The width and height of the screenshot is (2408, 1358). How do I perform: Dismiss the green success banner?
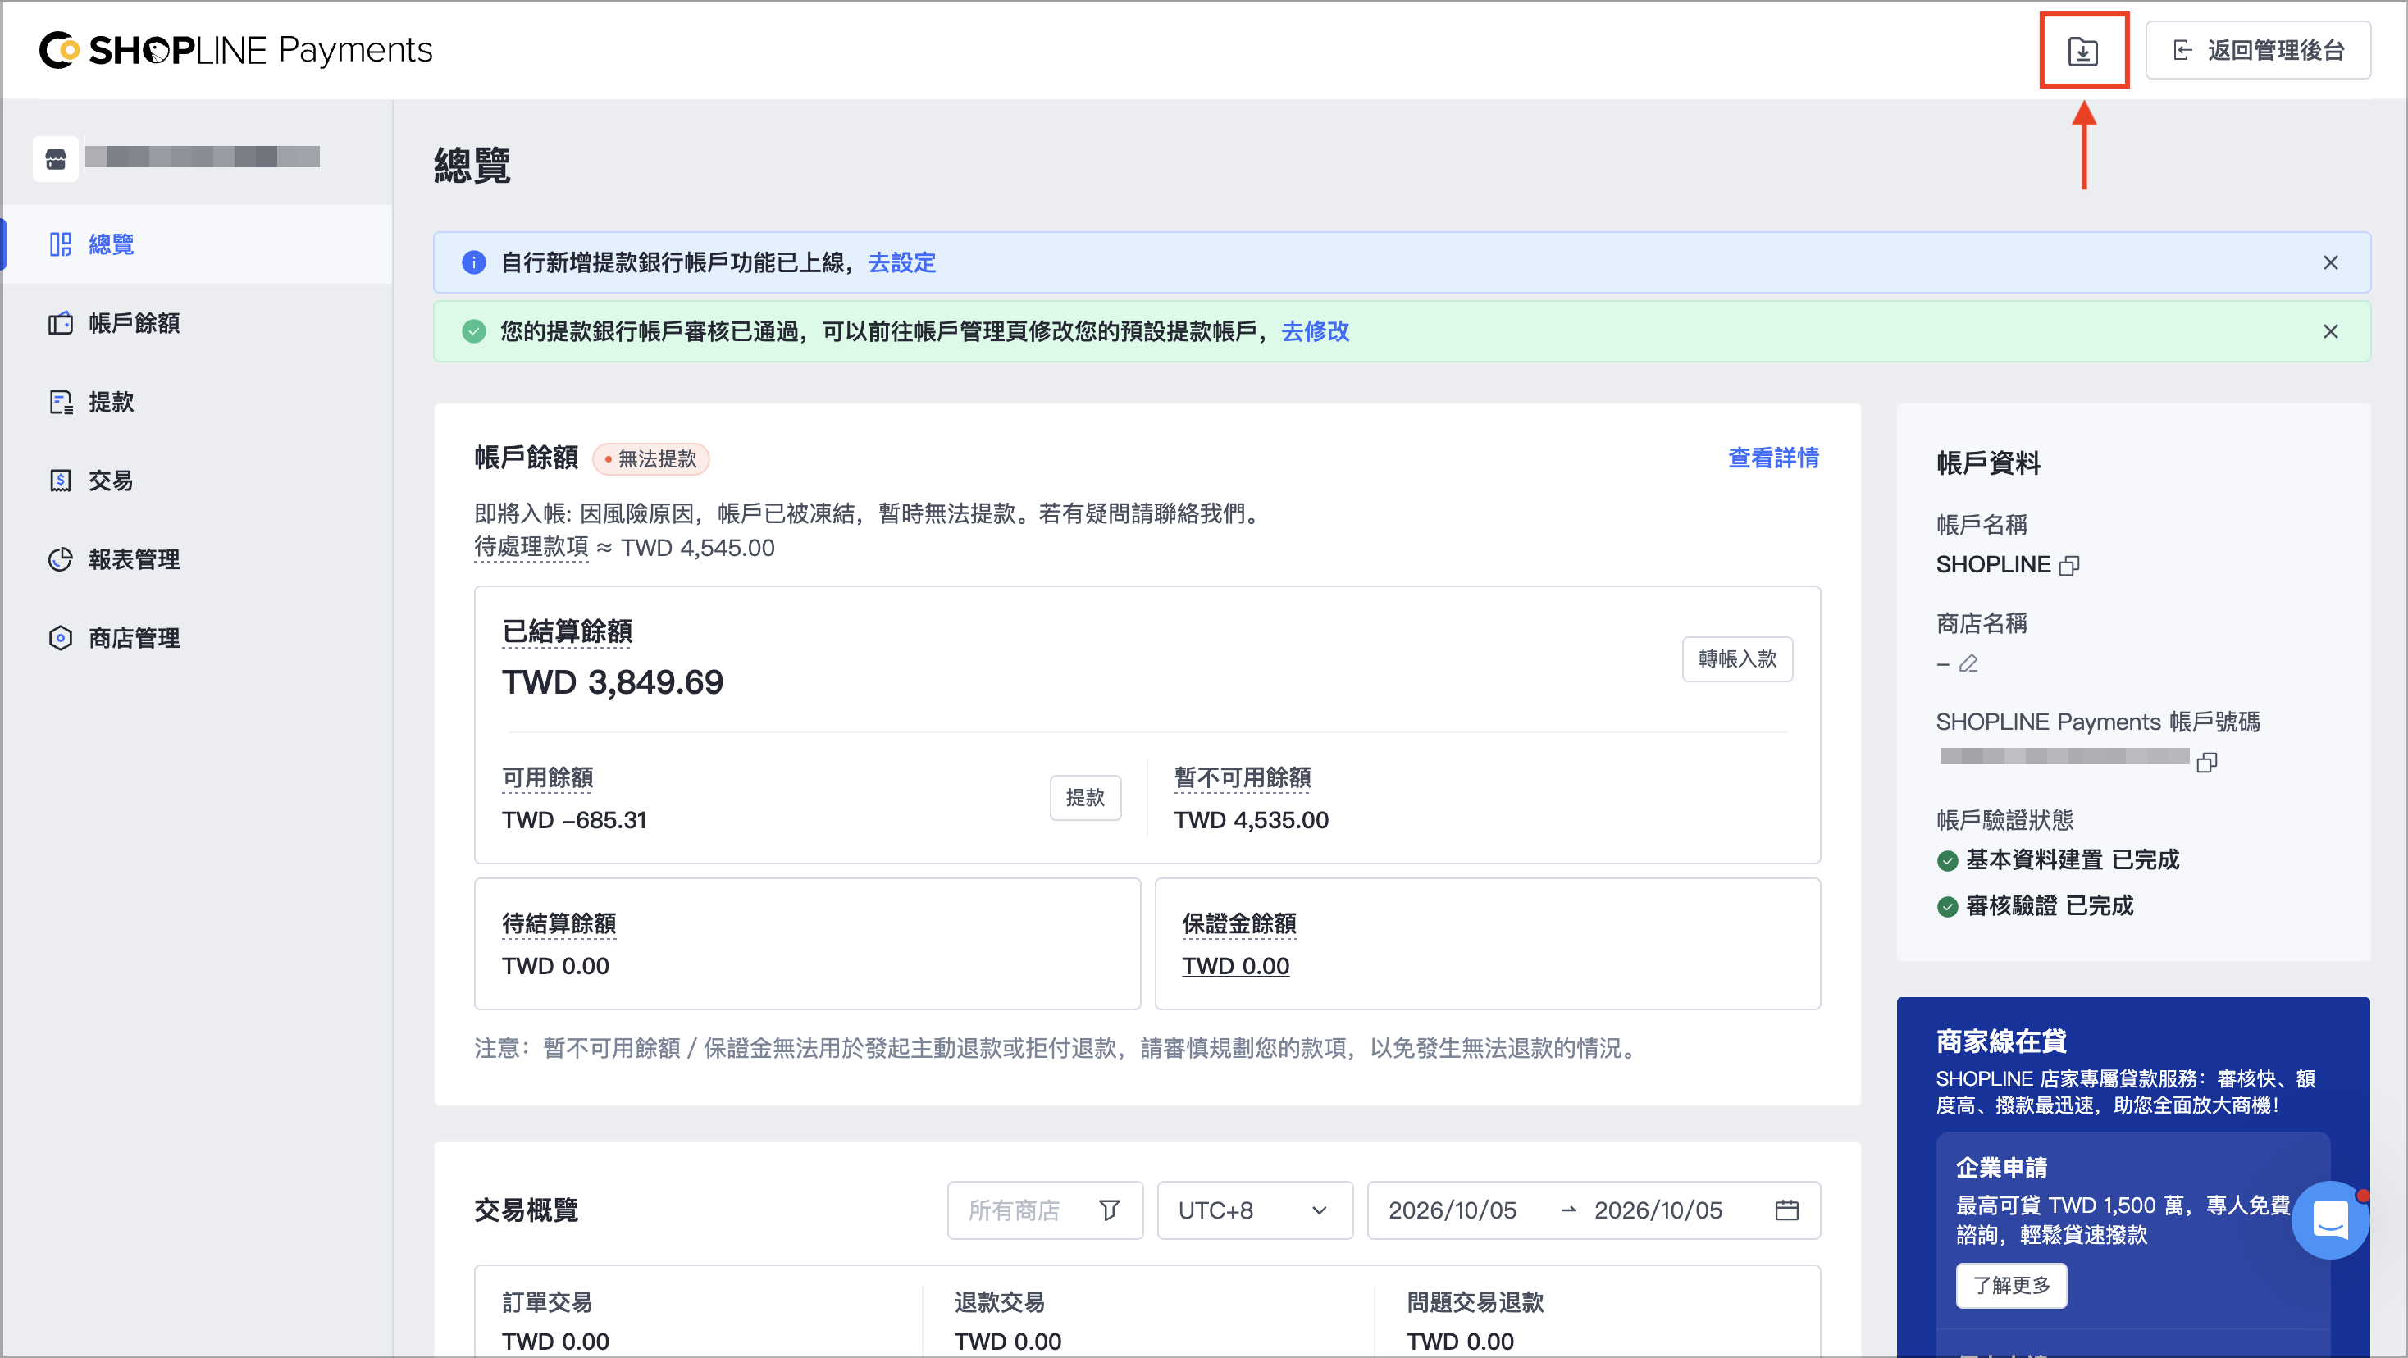click(2330, 332)
